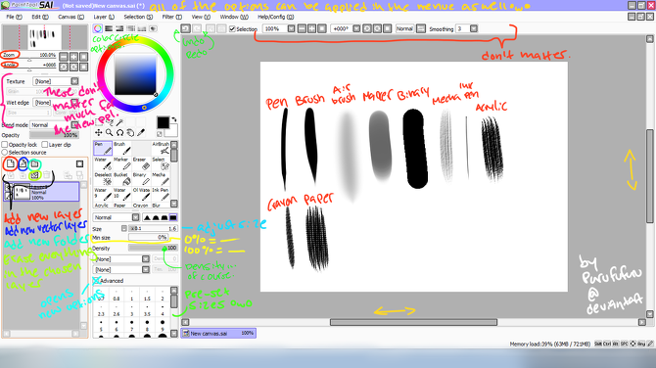Clear the selected layer contents
Image resolution: width=656 pixels, height=368 pixels.
pos(34,175)
